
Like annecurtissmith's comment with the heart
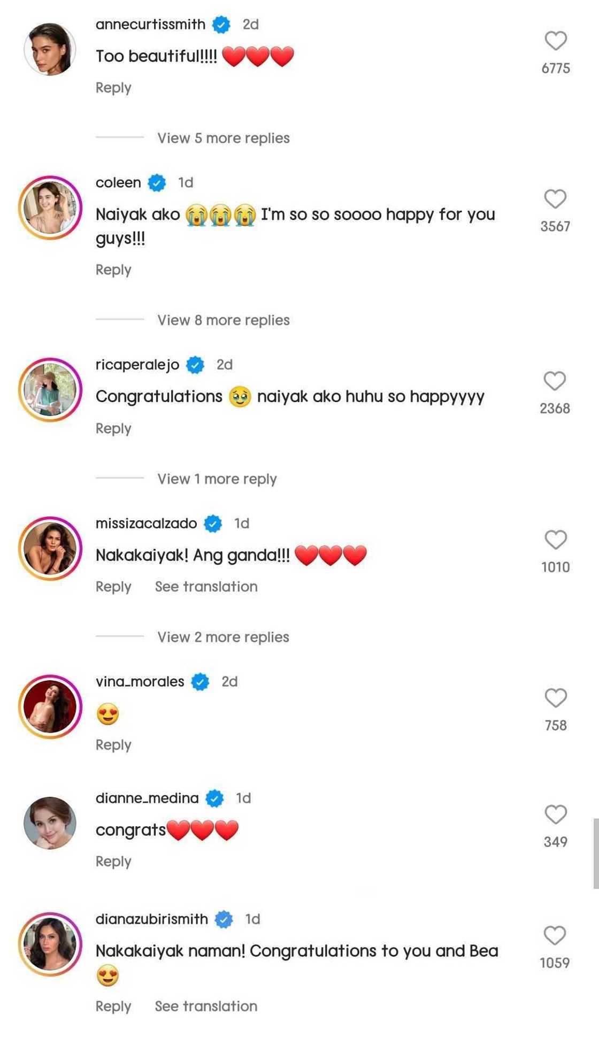(x=556, y=41)
